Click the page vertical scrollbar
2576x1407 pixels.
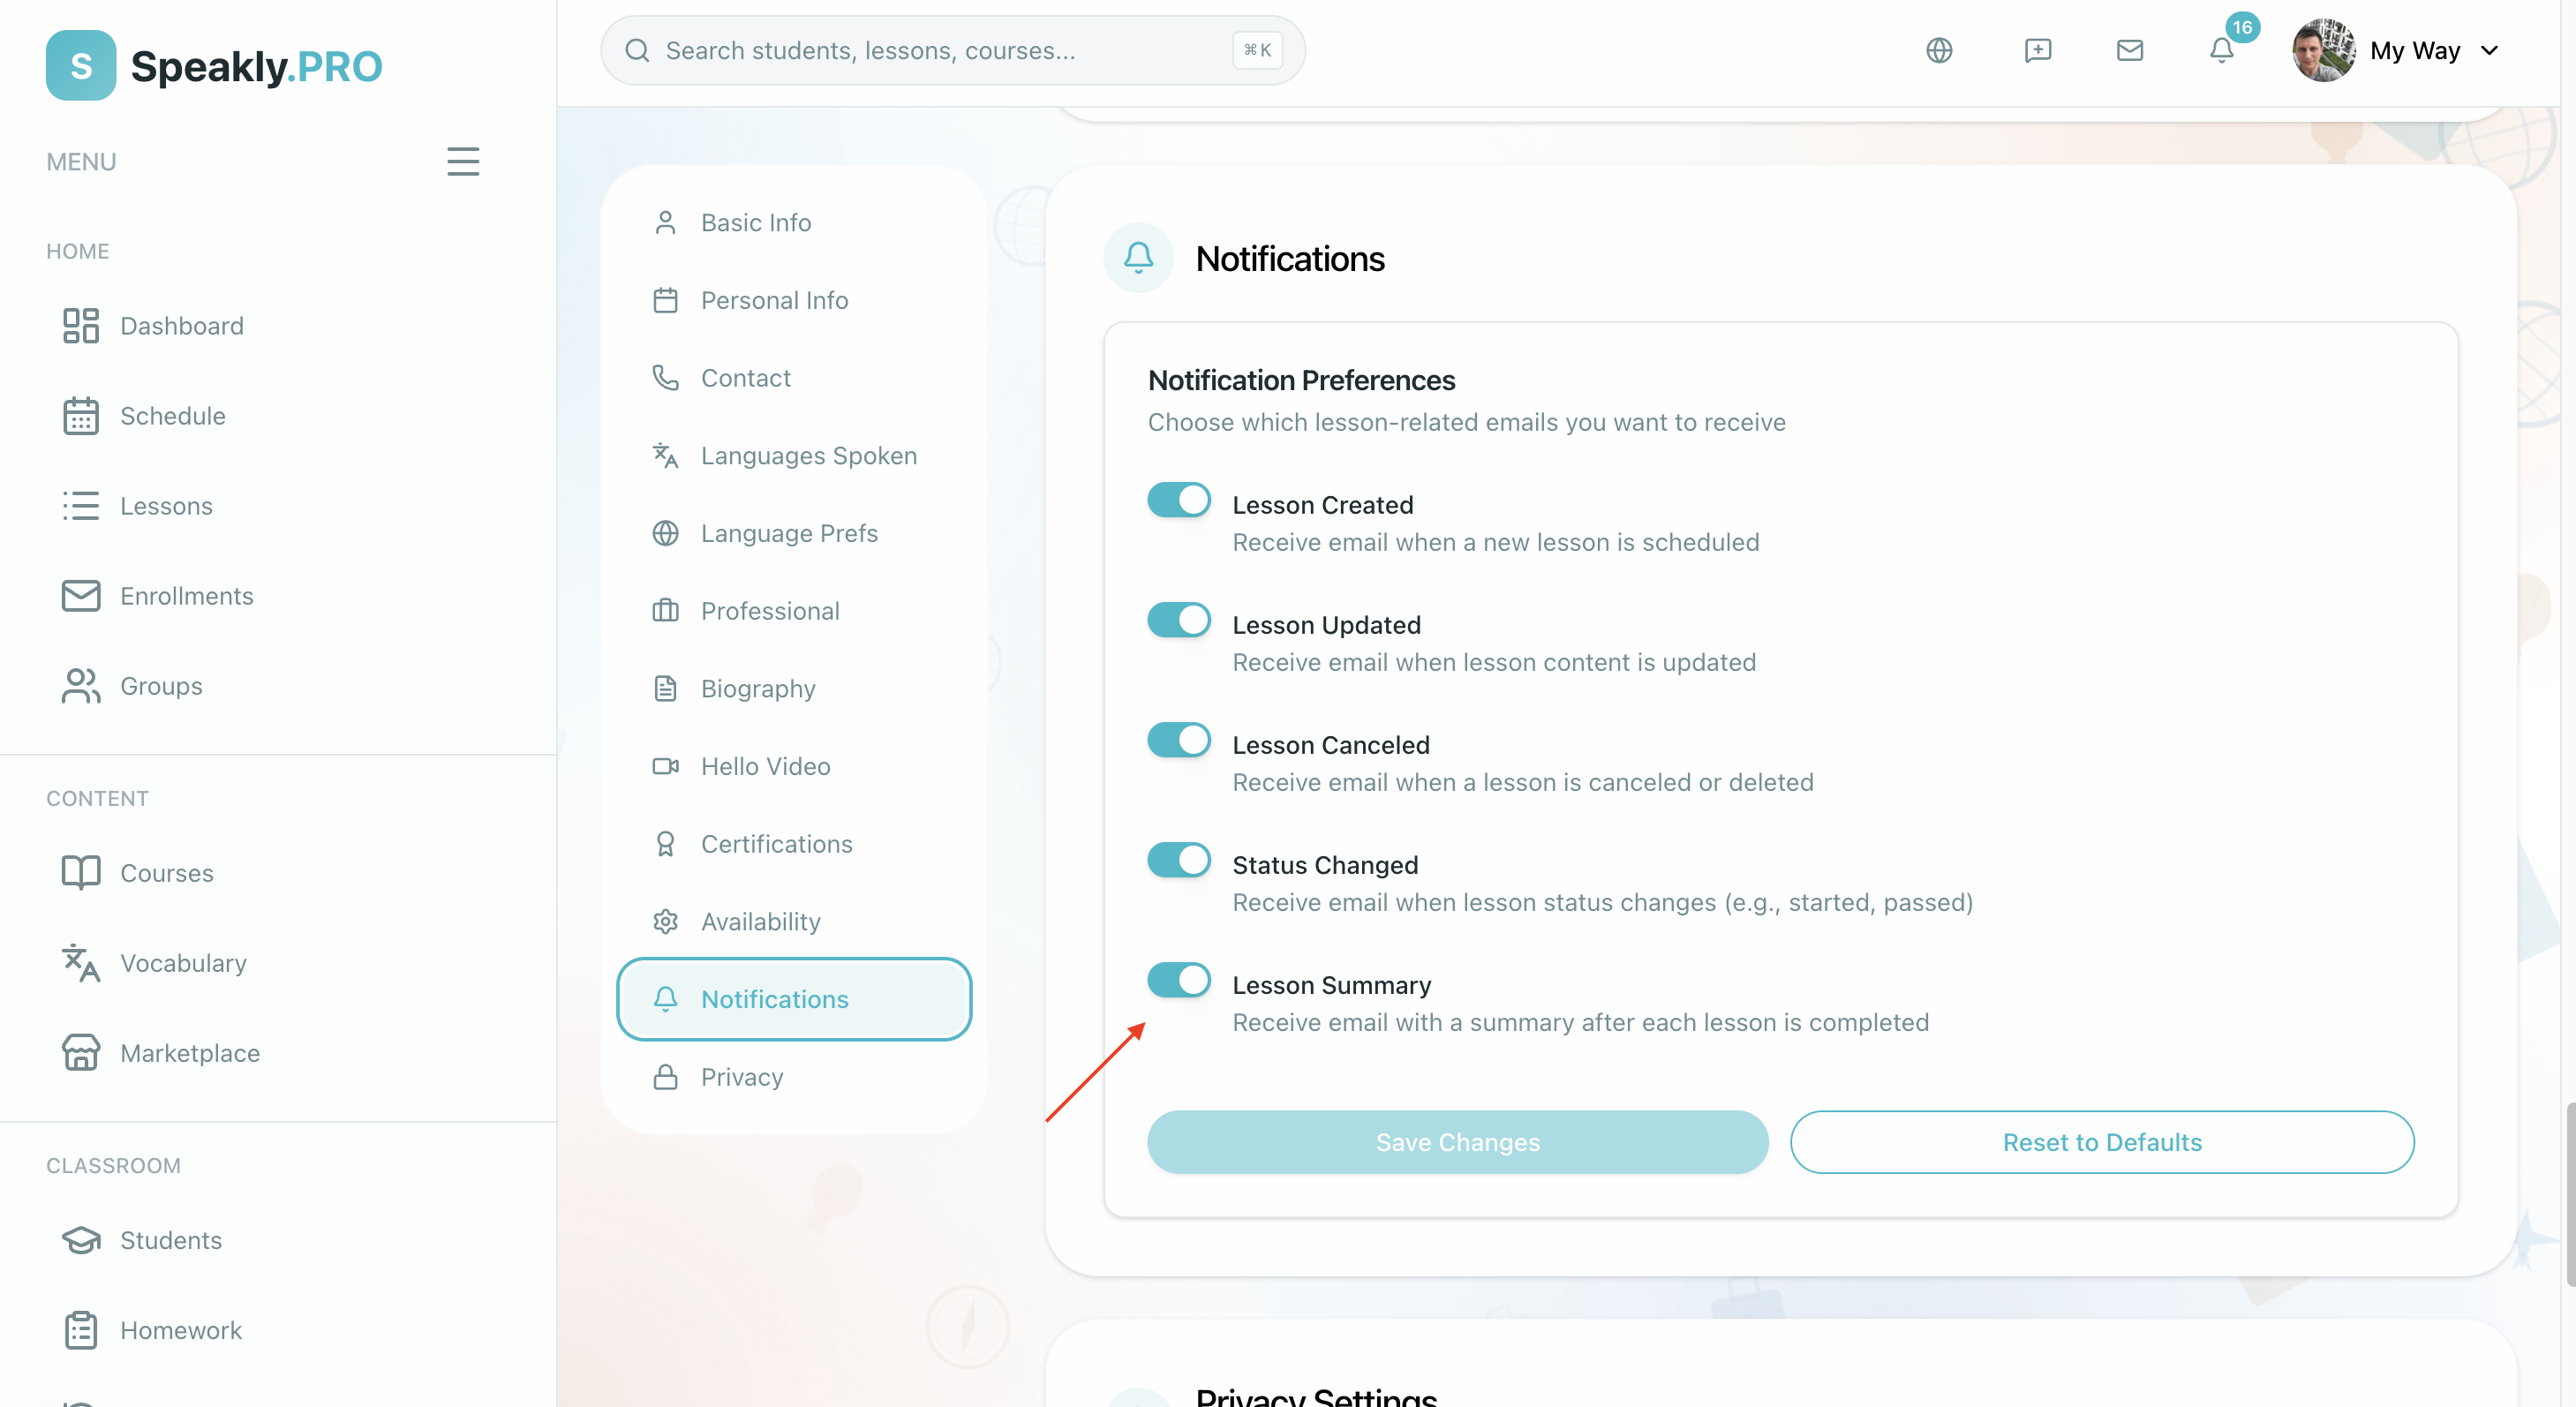[2569, 1193]
